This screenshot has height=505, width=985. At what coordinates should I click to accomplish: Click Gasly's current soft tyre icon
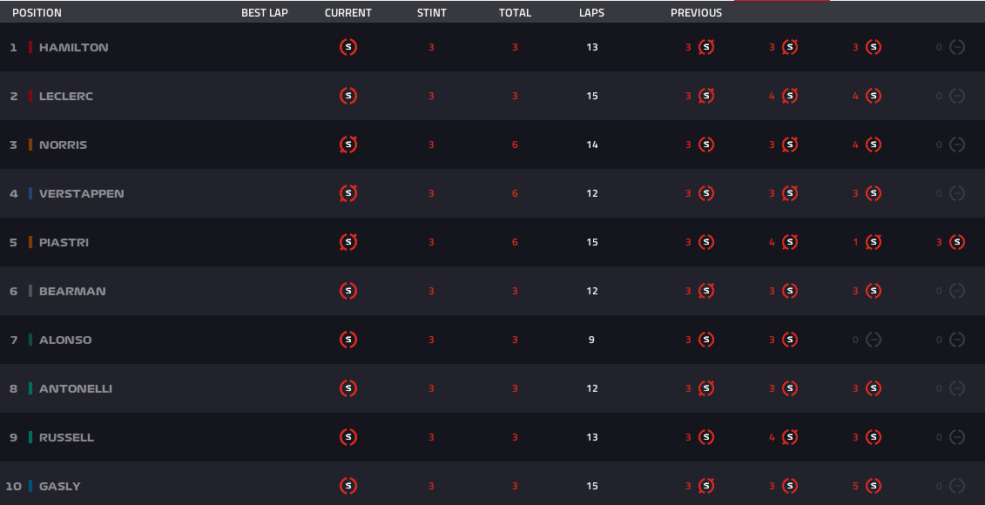[x=348, y=486]
